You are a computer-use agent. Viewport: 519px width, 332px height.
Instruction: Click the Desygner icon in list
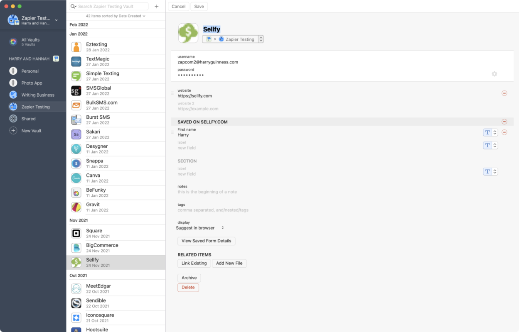(x=76, y=149)
